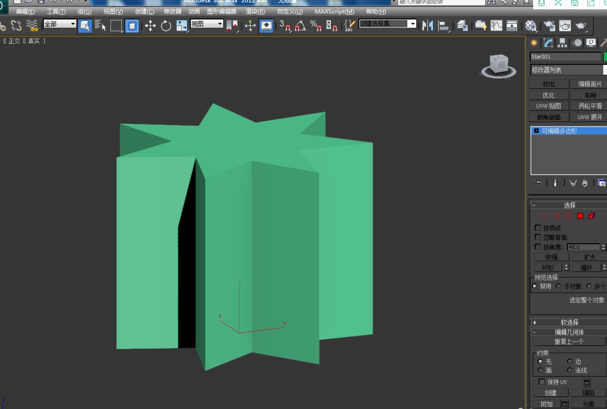Click the teapot Render Production icon
Image resolution: width=607 pixels, height=409 pixels.
tap(581, 25)
